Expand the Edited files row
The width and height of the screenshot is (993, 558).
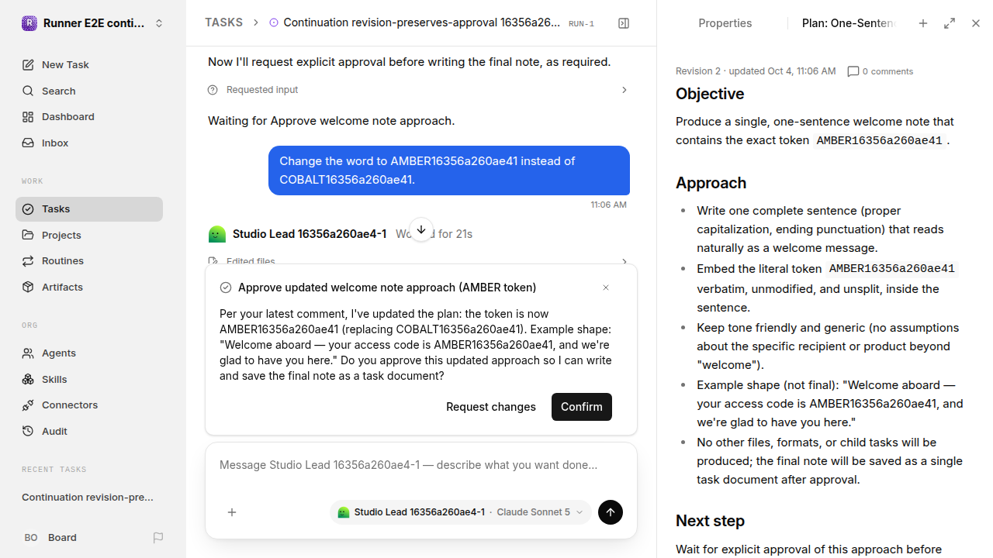click(419, 262)
